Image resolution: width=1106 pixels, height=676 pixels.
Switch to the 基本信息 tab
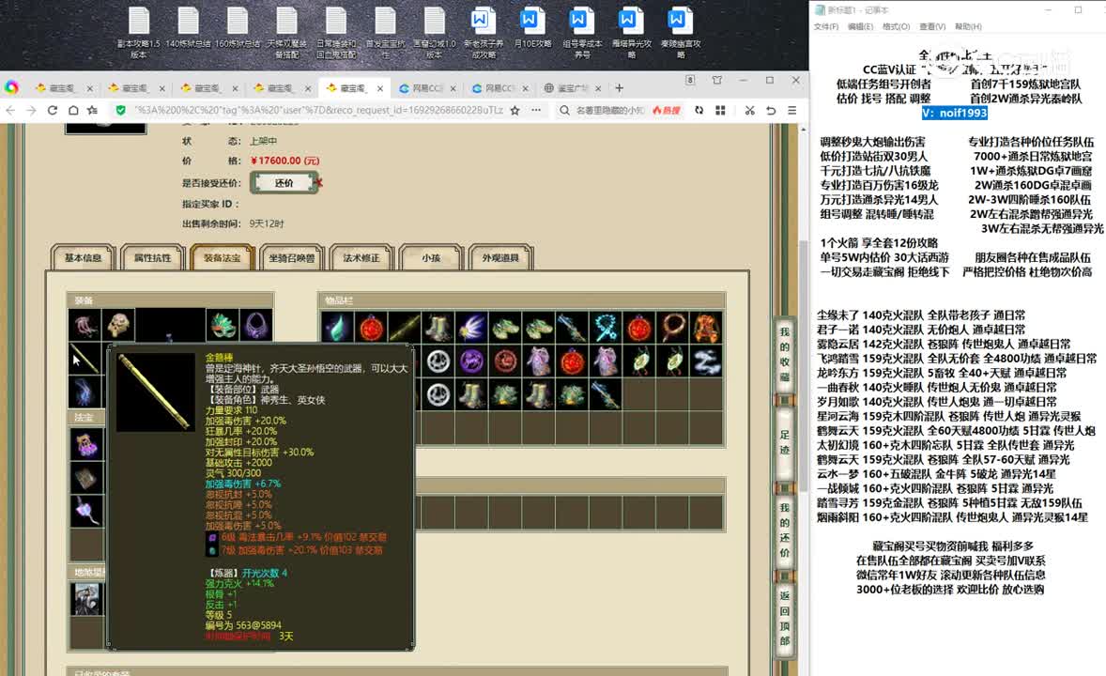coord(84,257)
